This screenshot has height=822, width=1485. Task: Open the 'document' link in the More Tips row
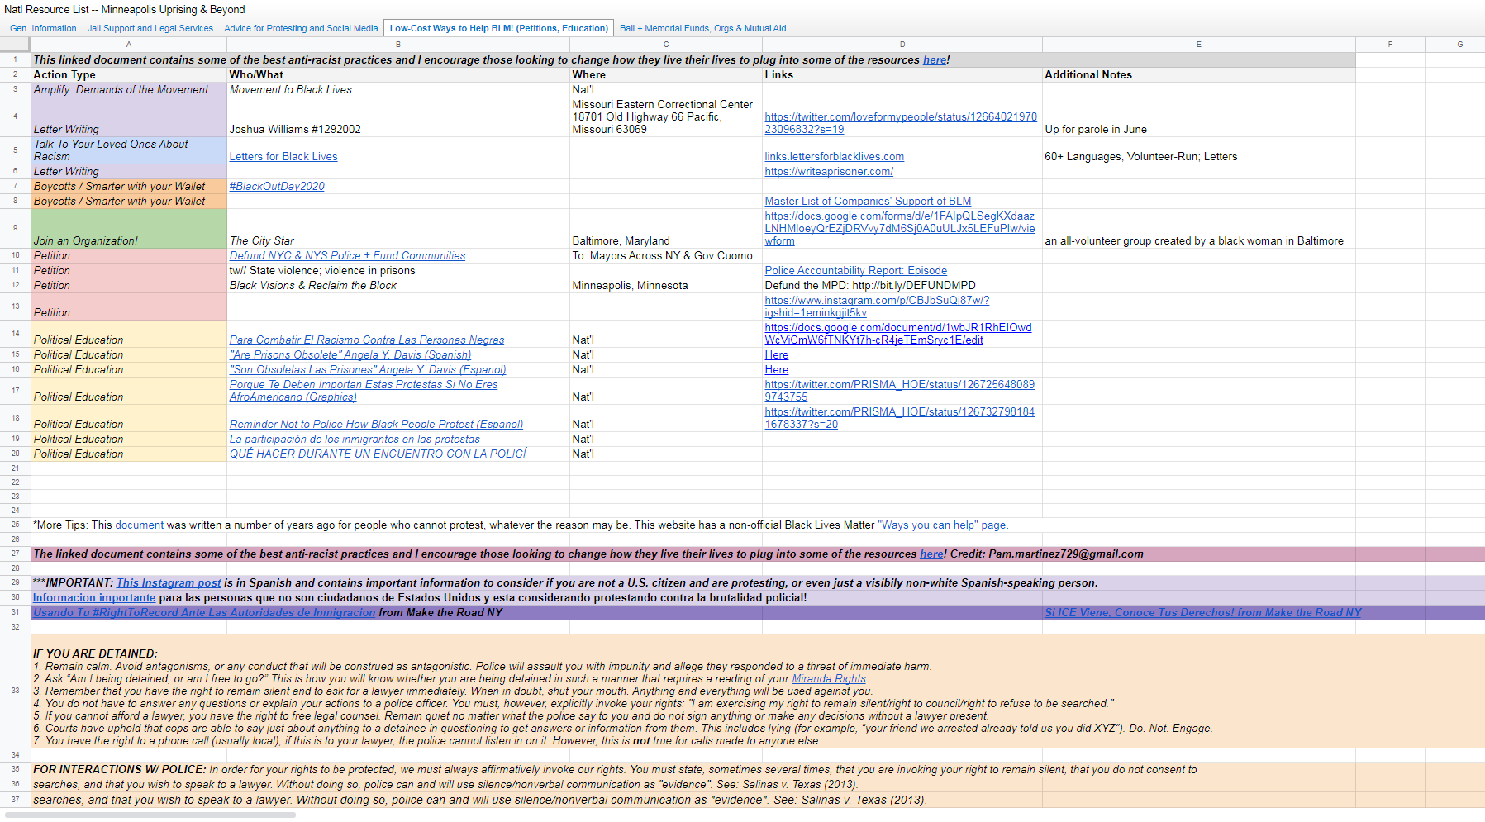click(x=140, y=525)
